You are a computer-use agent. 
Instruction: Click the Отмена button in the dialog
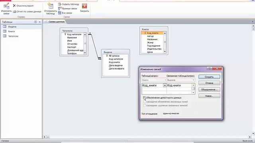pyautogui.click(x=209, y=83)
